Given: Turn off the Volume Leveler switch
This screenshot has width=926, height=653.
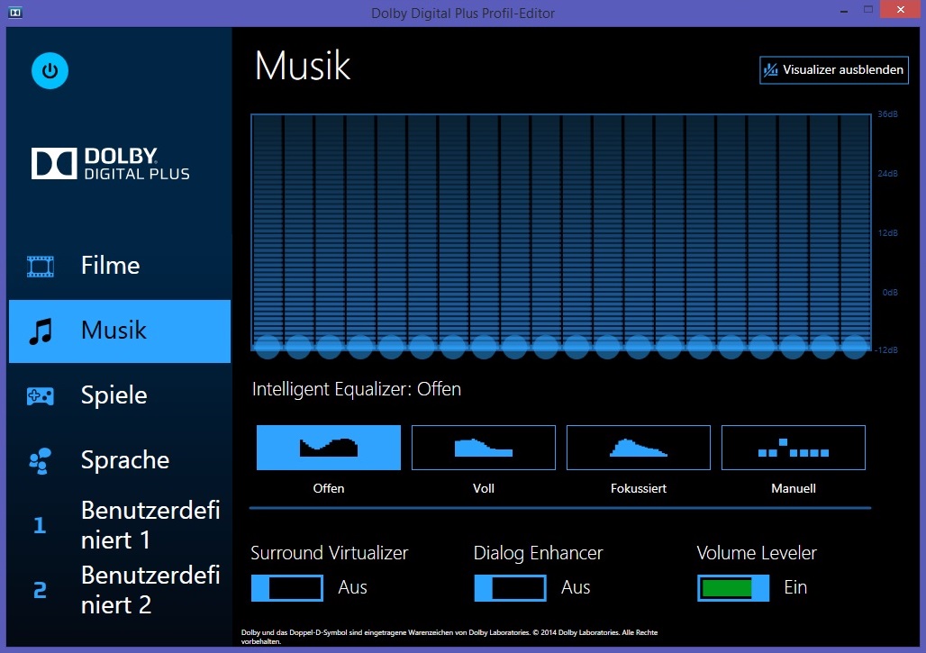Looking at the screenshot, I should [733, 588].
